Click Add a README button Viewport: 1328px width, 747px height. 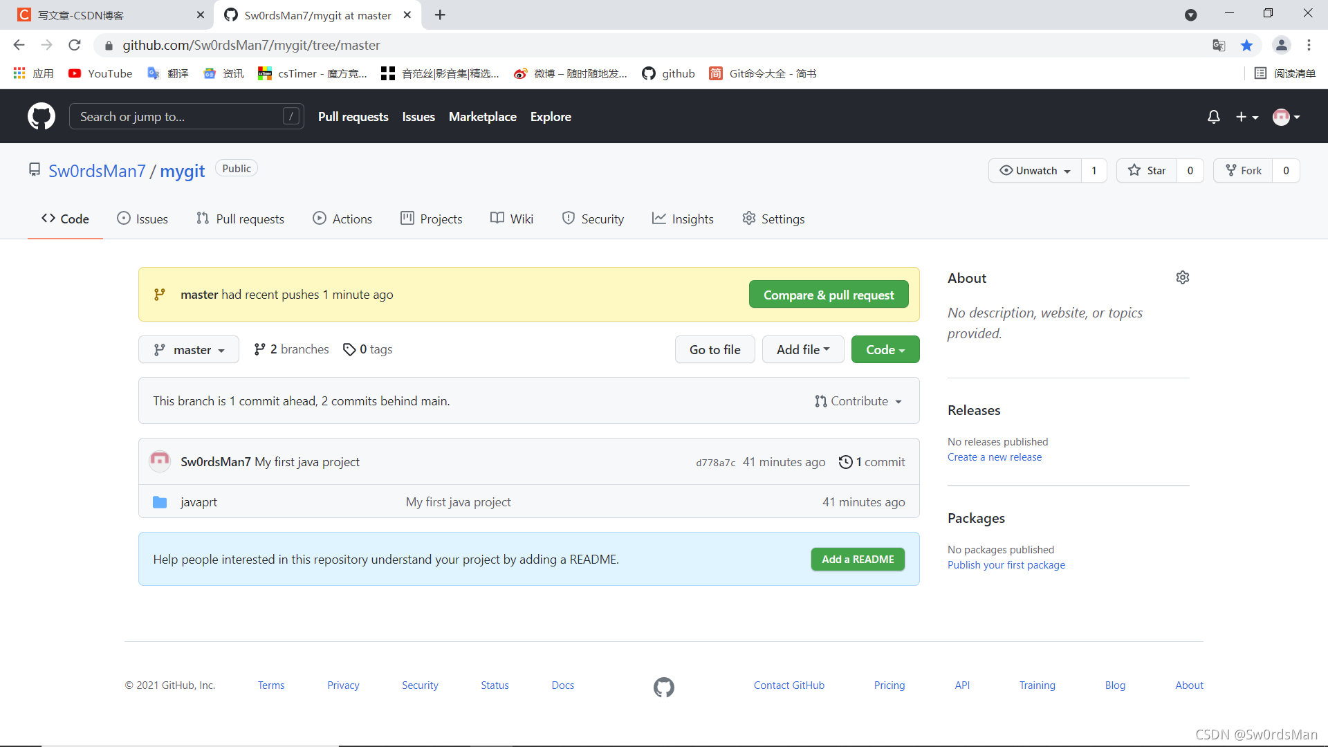(858, 559)
